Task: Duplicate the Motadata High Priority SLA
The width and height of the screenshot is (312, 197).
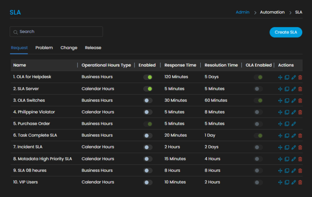Action: pyautogui.click(x=287, y=159)
